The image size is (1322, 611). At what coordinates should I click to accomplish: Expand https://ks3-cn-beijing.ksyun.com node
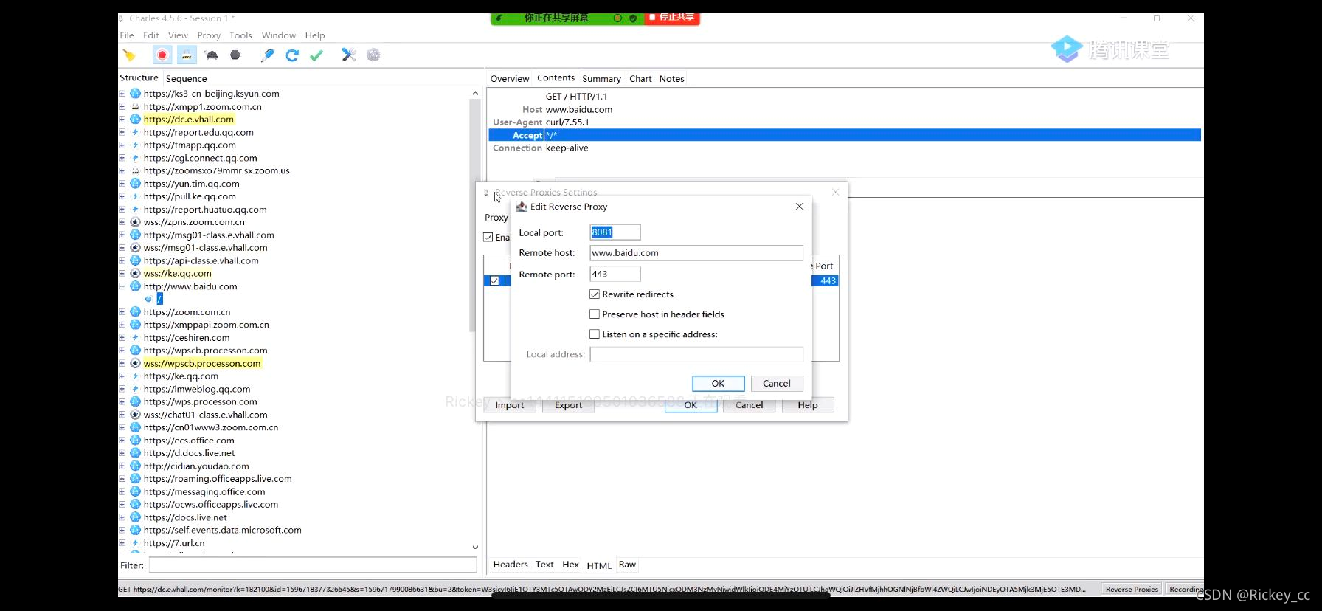122,94
